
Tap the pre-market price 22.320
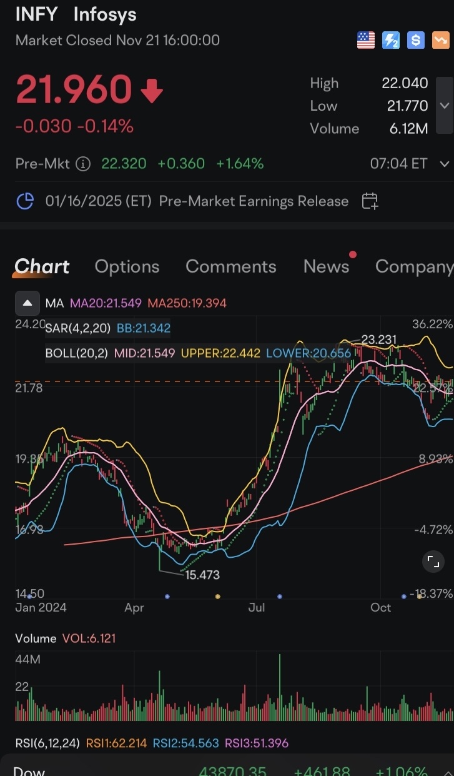(x=124, y=164)
